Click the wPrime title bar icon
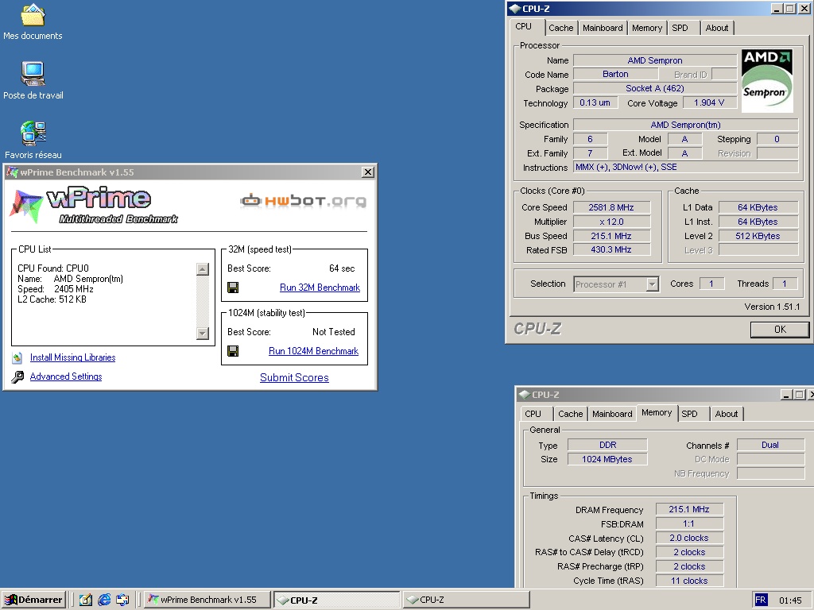The height and width of the screenshot is (610, 814). click(12, 172)
